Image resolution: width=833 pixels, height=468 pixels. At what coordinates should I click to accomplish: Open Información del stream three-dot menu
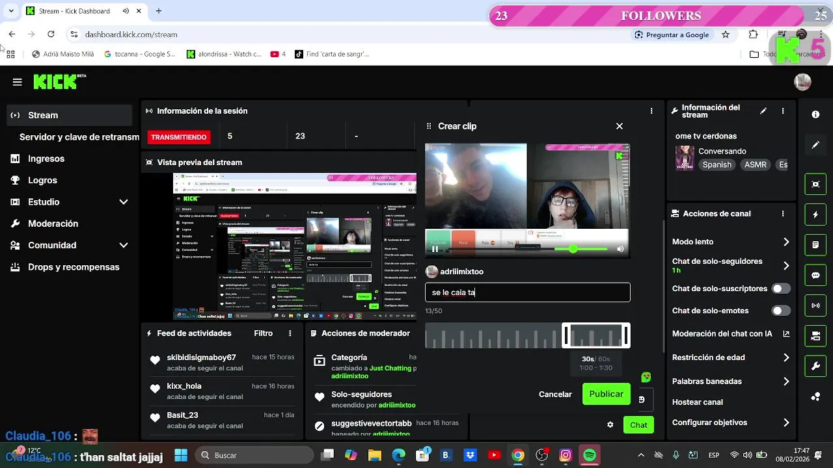tap(783, 111)
